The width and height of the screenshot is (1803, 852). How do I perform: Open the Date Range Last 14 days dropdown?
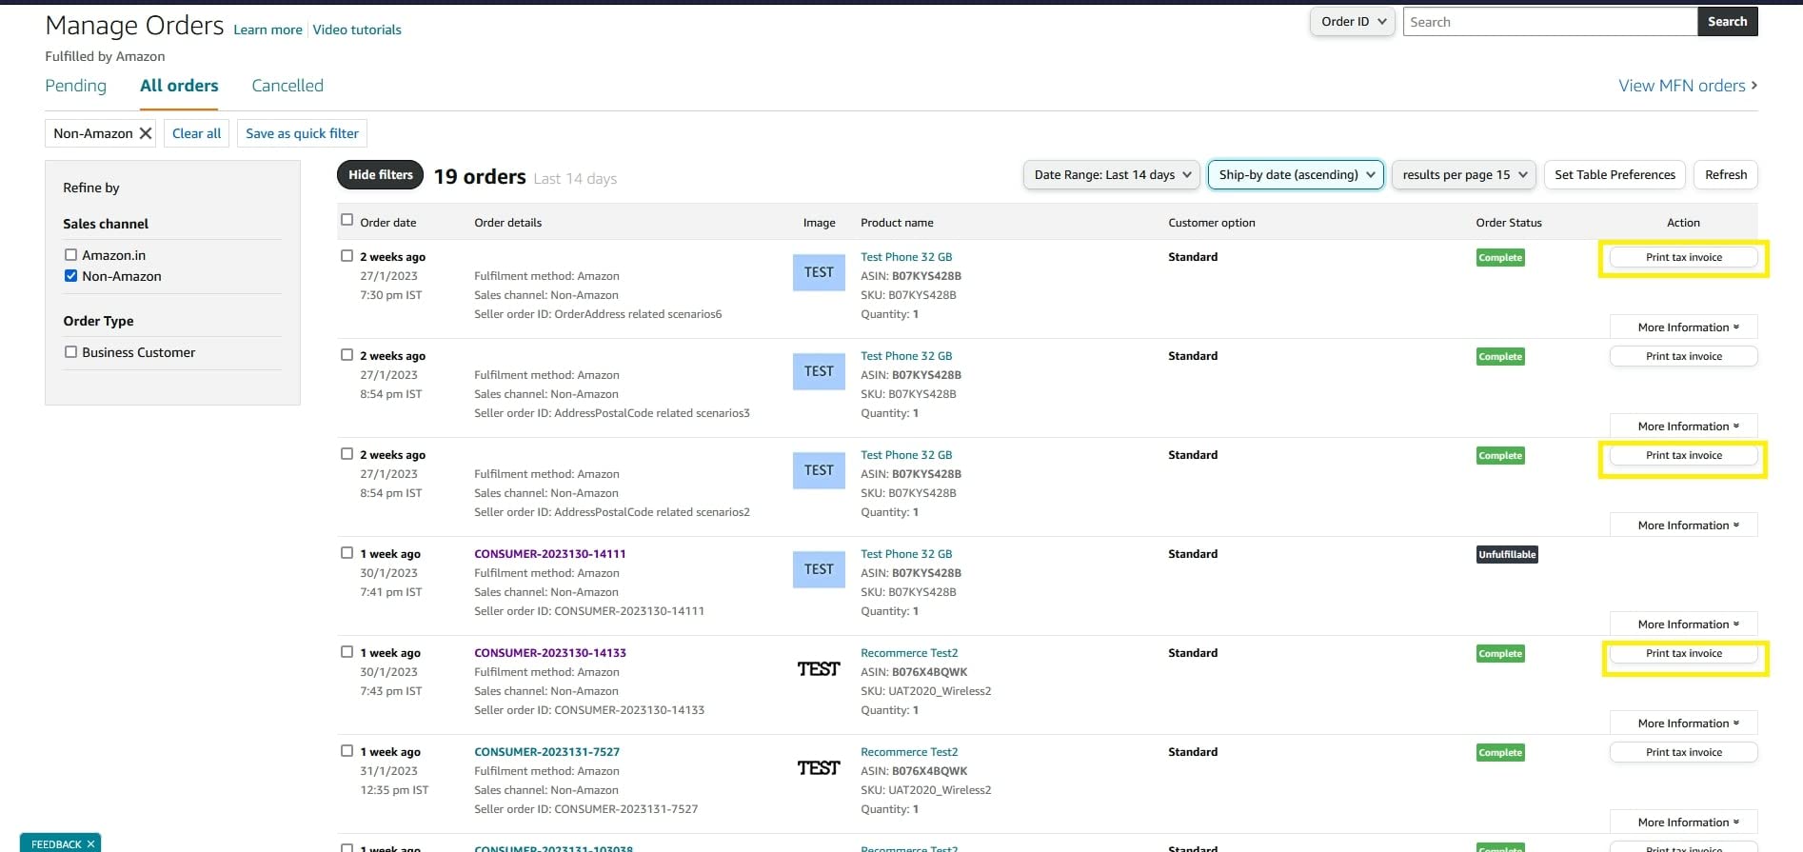pyautogui.click(x=1111, y=175)
